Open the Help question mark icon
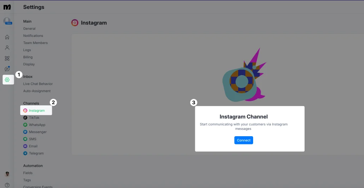This screenshot has height=188, width=364. 7,185
